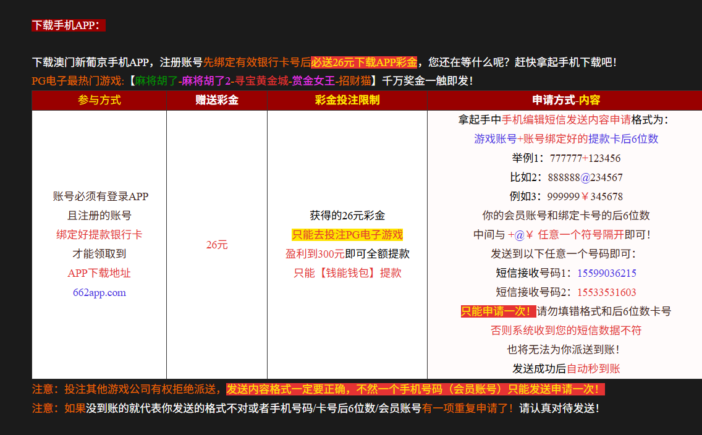Screen dimensions: 702x435
Task: Click the magenta 麻将胡了2 game name
Action: pos(206,81)
